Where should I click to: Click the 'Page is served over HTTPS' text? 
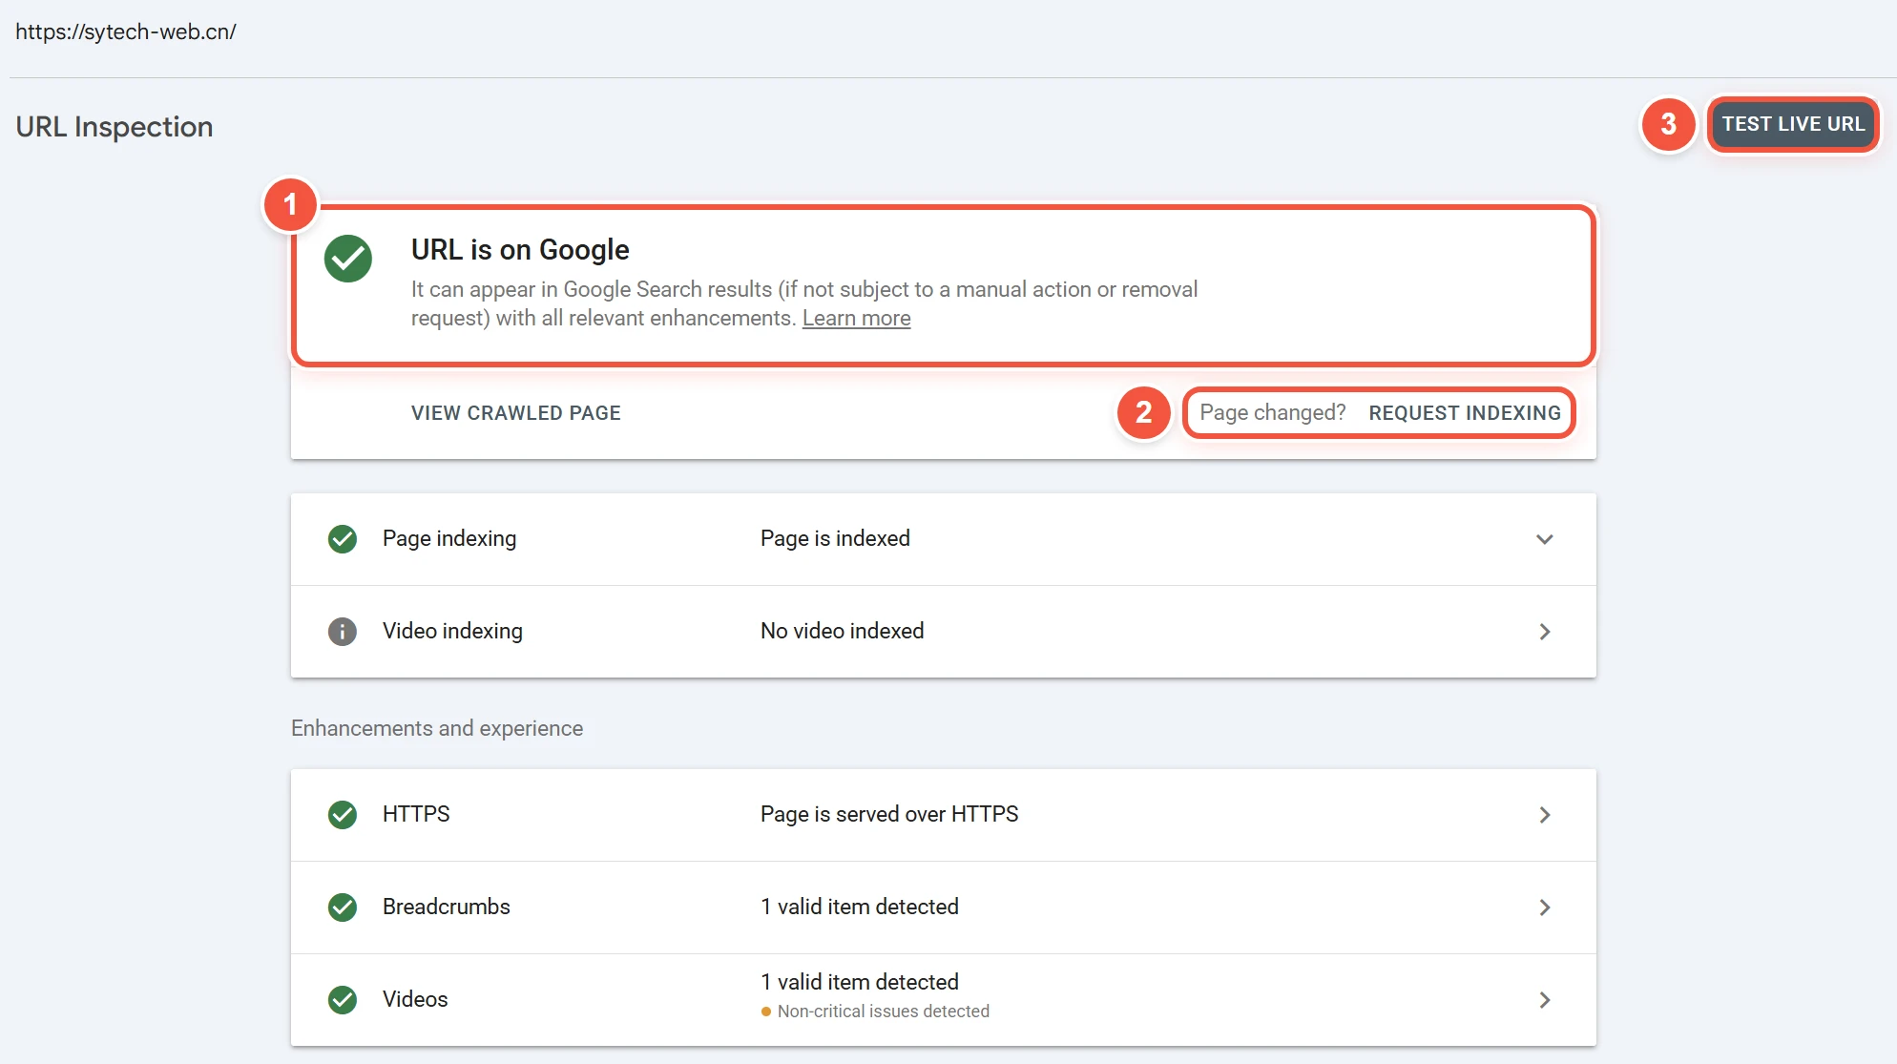889,814
